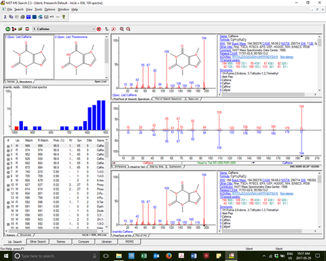The width and height of the screenshot is (326, 261).
Task: Expand hit list row 1 plus box
Action: pyautogui.click(x=8, y=146)
